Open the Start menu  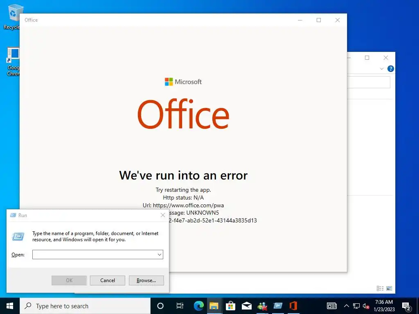[x=10, y=306]
